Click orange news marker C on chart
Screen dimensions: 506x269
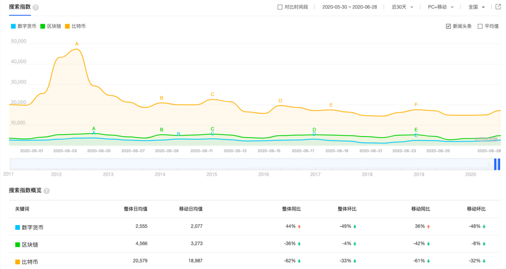pyautogui.click(x=212, y=95)
